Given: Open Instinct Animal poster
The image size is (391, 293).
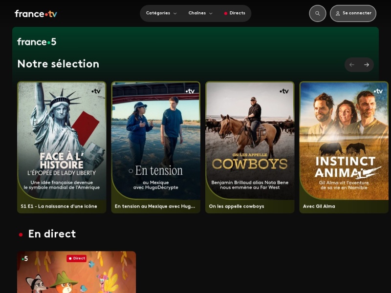Looking at the screenshot, I should [x=344, y=141].
